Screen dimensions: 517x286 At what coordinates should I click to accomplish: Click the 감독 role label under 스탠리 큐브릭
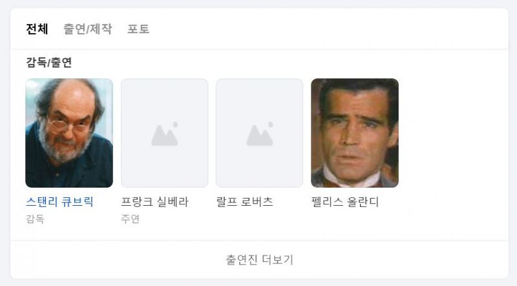pos(35,219)
